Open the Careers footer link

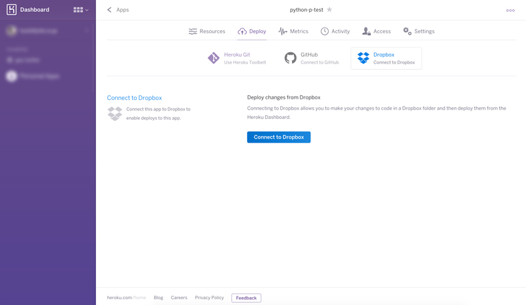click(x=179, y=298)
